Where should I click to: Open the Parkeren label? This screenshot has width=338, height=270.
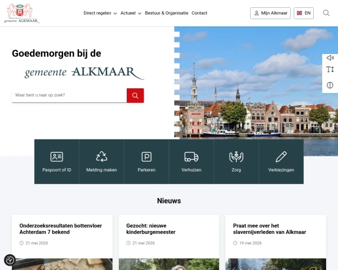click(x=146, y=170)
